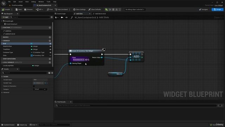Open Class Defaults
This screenshot has height=127, width=225.
[95, 10]
